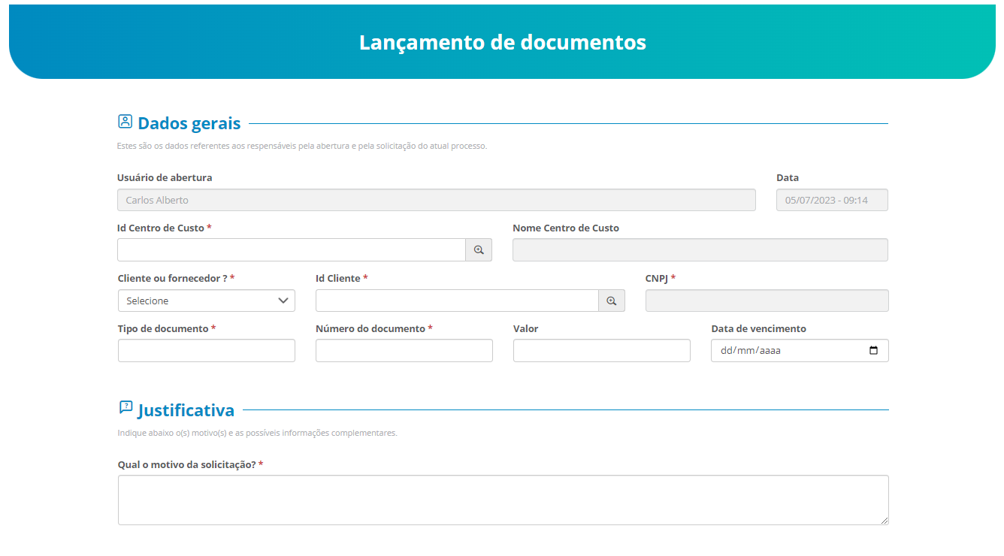This screenshot has height=556, width=1004.
Task: Focus the Id Centro de Custo input
Action: [x=292, y=250]
